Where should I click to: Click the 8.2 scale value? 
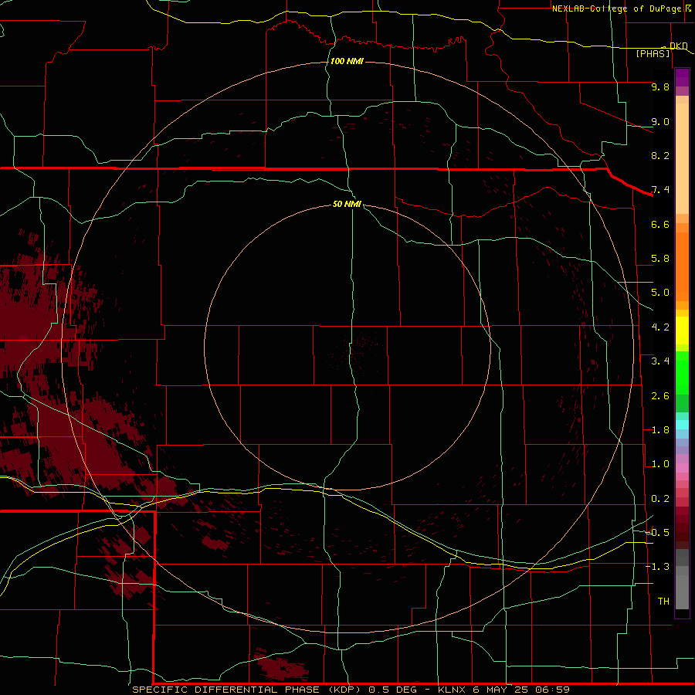[x=660, y=155]
